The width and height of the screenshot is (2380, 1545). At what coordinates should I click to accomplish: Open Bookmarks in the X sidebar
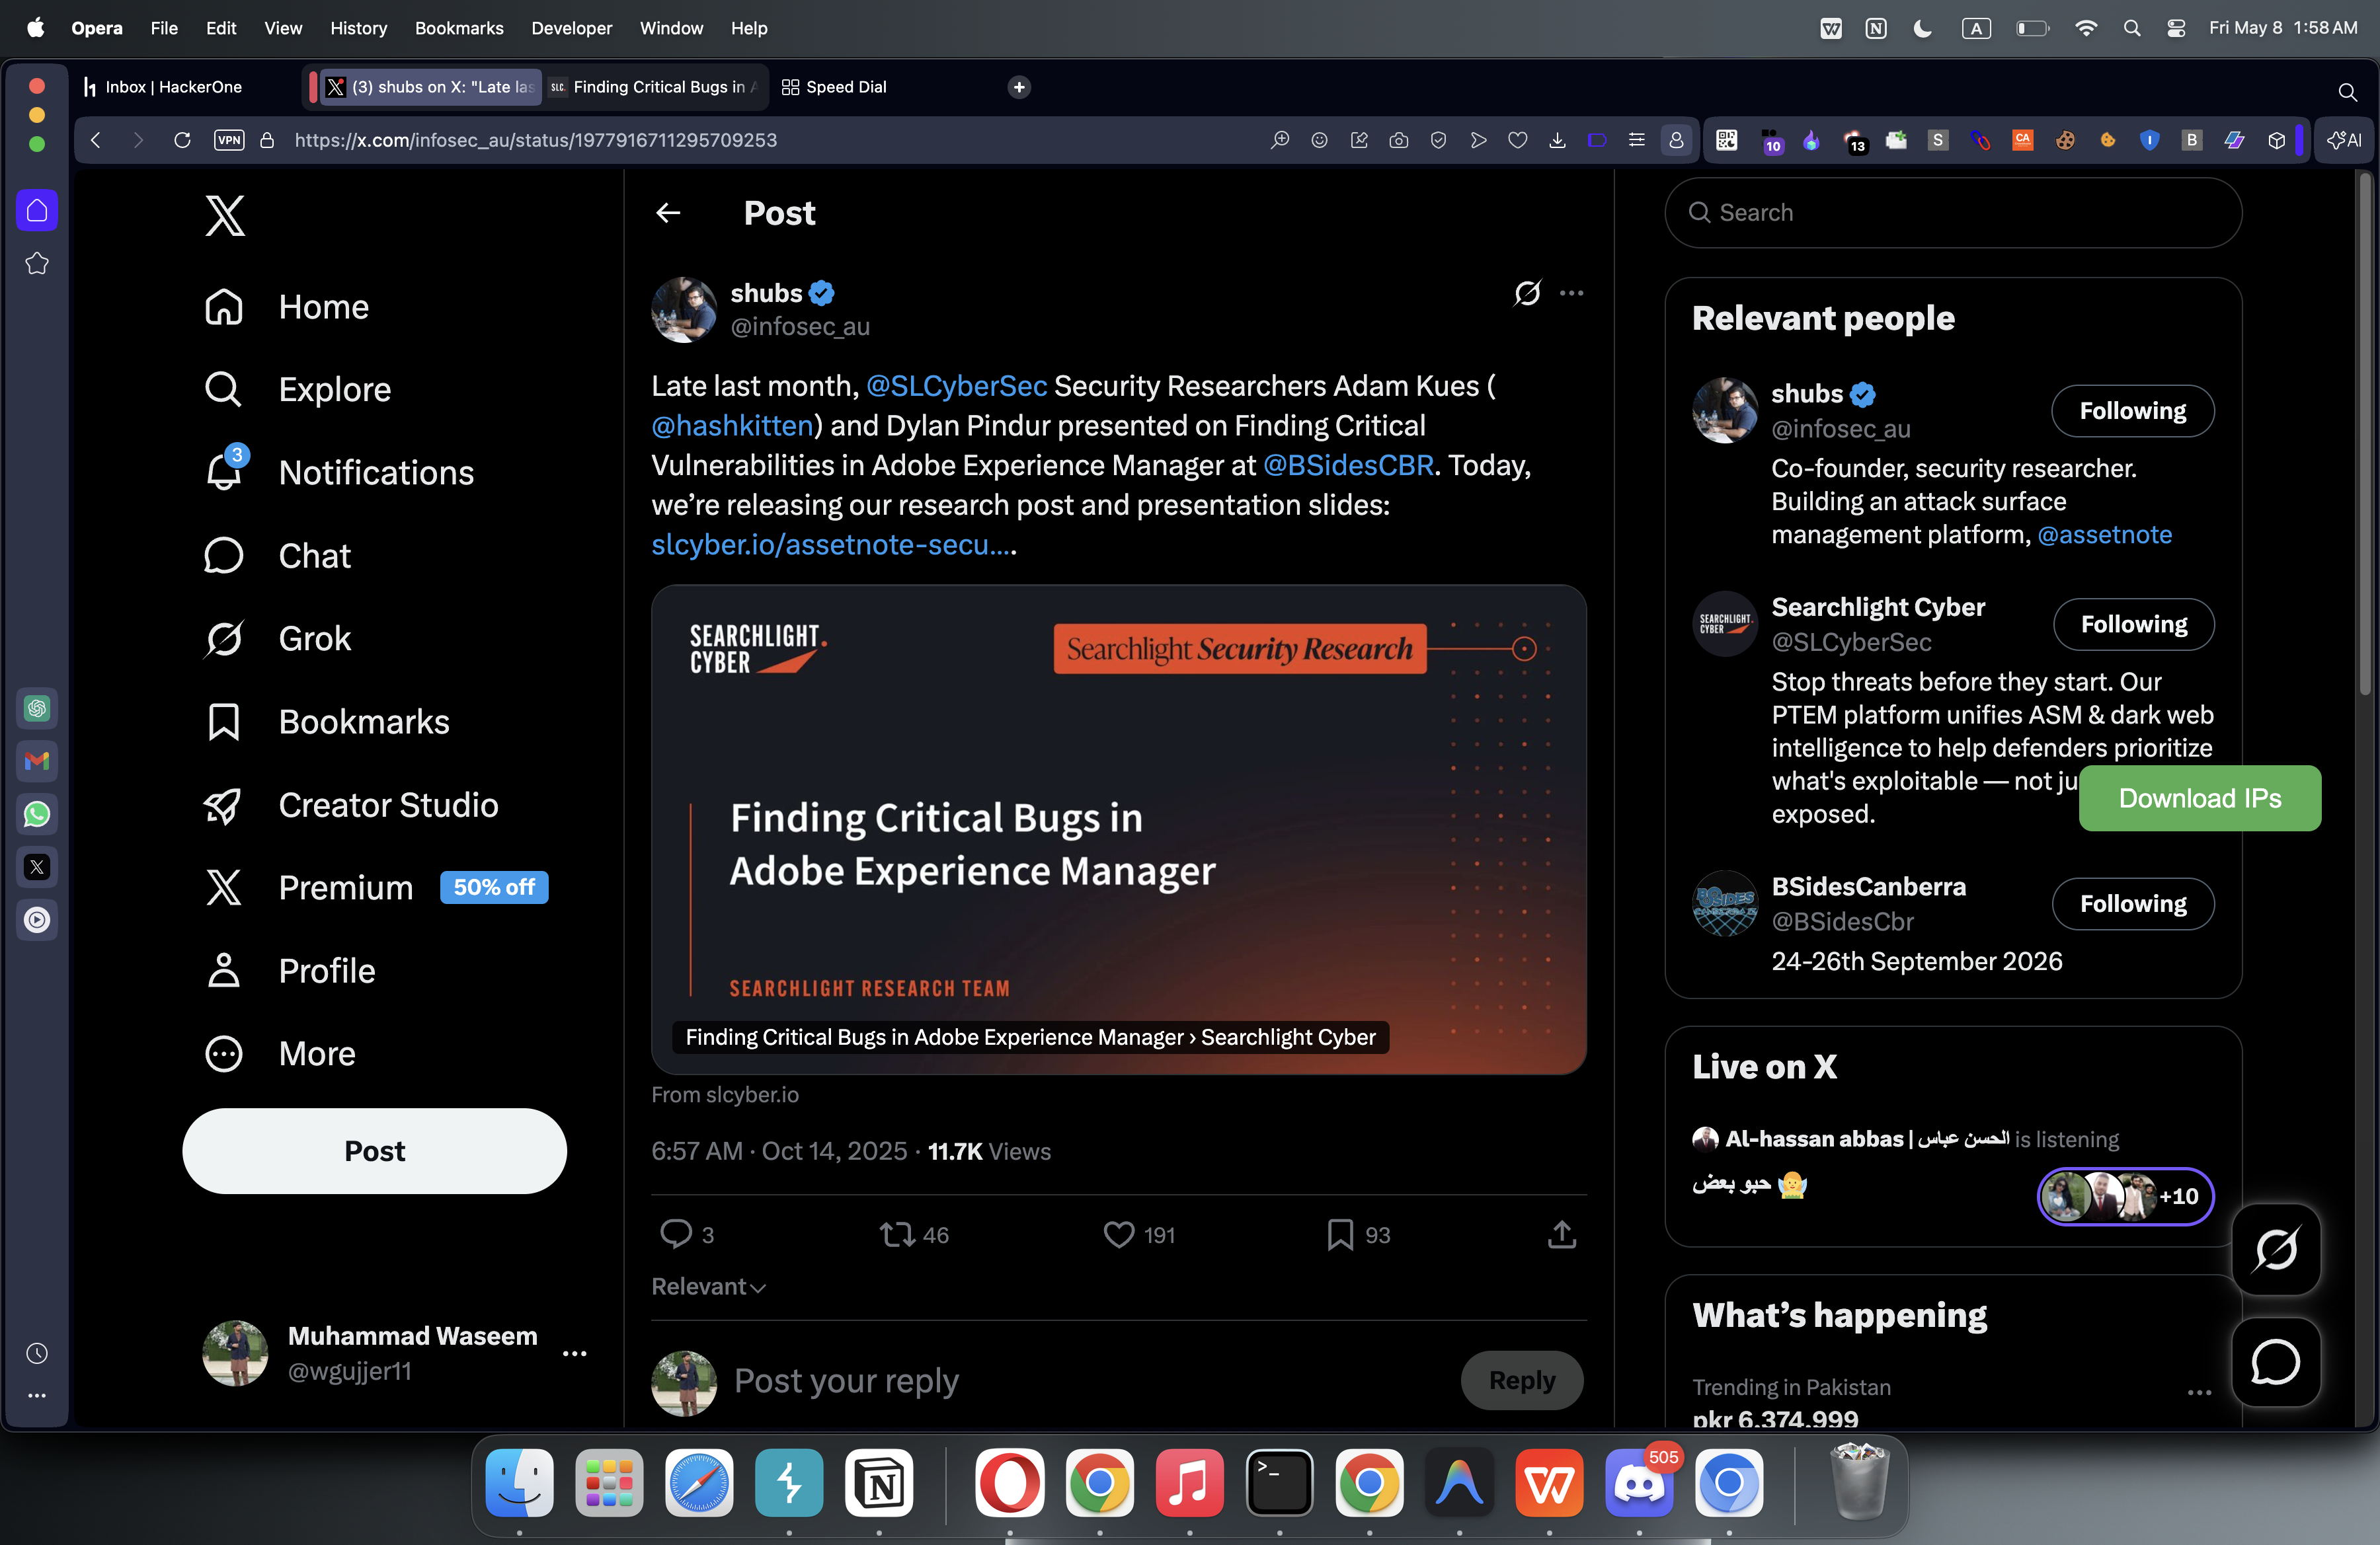[326, 722]
